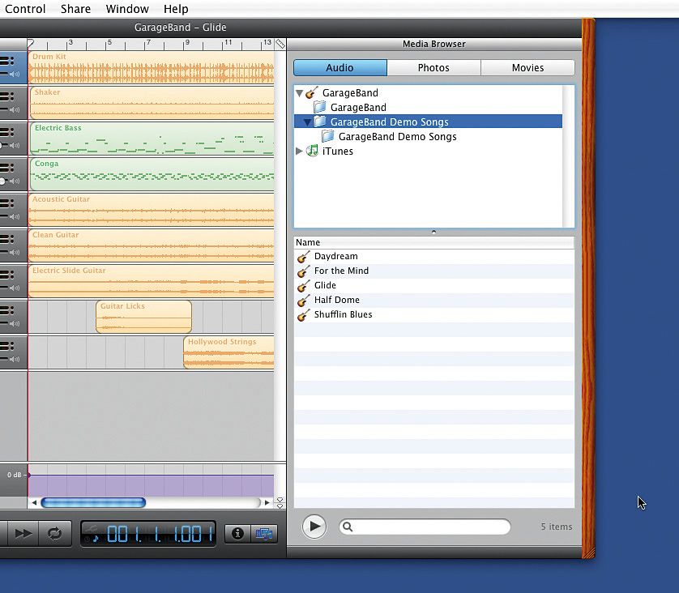The image size is (679, 593).
Task: Click the guitar icon beside Glide
Action: point(304,286)
